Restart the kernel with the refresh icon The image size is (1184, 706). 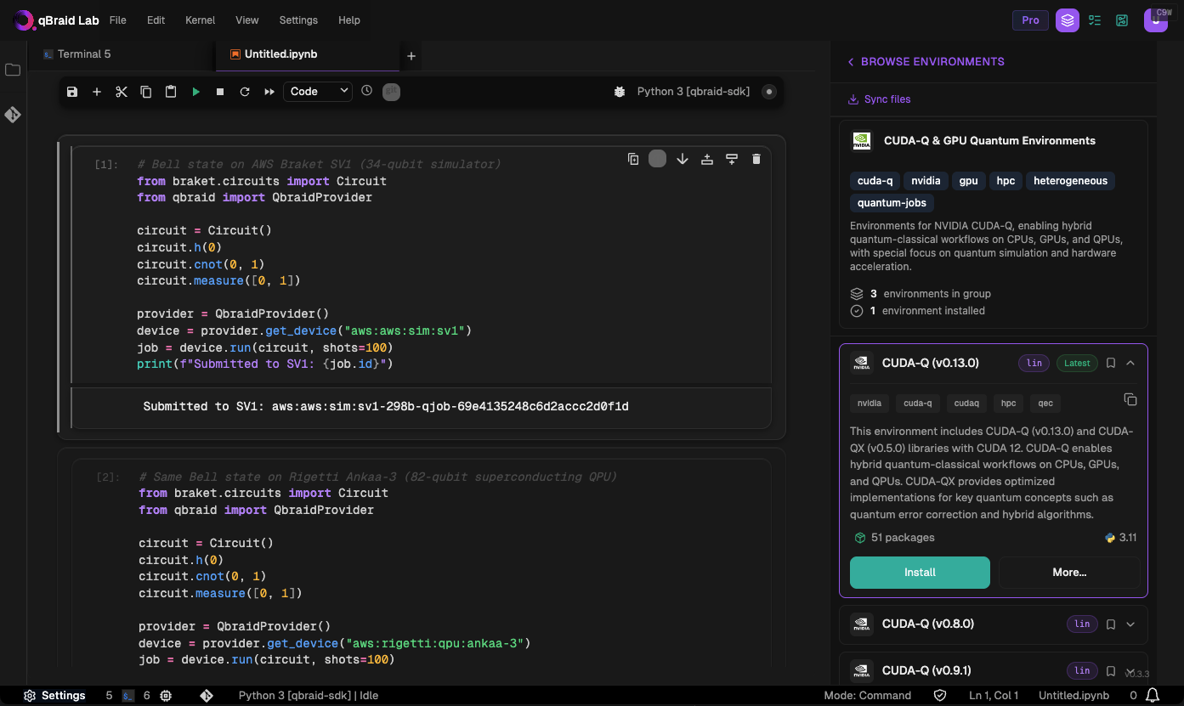pos(245,92)
